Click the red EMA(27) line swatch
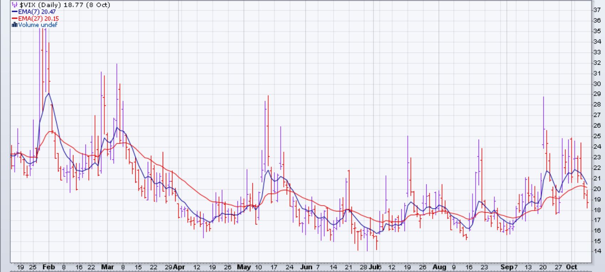The width and height of the screenshot is (605, 272). coord(15,18)
